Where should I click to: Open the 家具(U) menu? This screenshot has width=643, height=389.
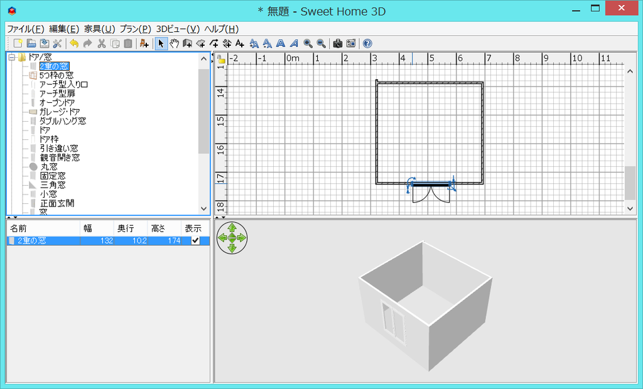[x=100, y=29]
